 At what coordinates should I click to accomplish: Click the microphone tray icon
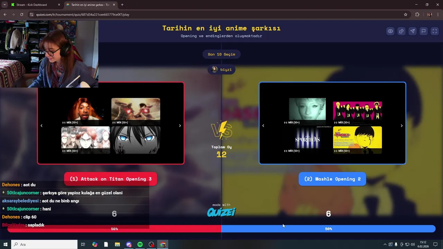point(396,245)
